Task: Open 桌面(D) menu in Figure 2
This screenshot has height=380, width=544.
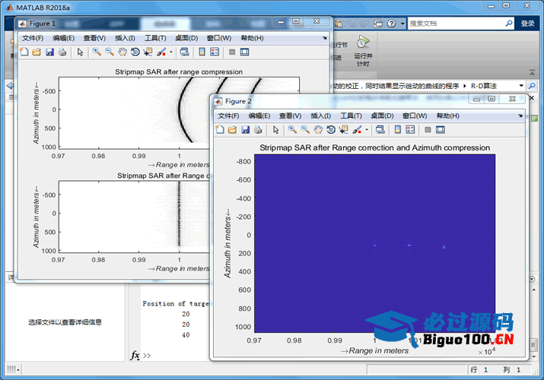Action: [382, 116]
